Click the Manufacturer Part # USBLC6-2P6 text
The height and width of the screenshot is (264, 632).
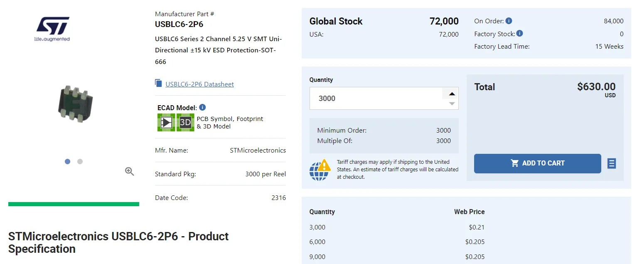179,24
